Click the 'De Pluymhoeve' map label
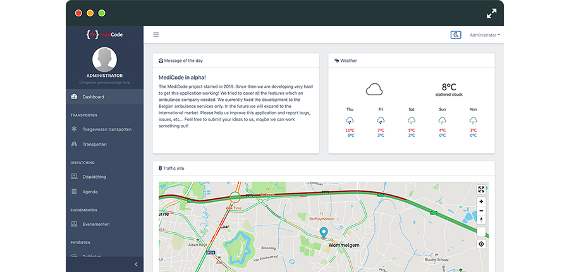 point(322,219)
